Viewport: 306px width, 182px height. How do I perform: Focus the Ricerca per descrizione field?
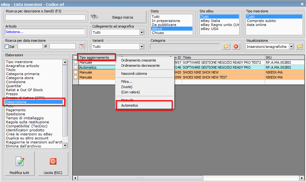point(46,18)
